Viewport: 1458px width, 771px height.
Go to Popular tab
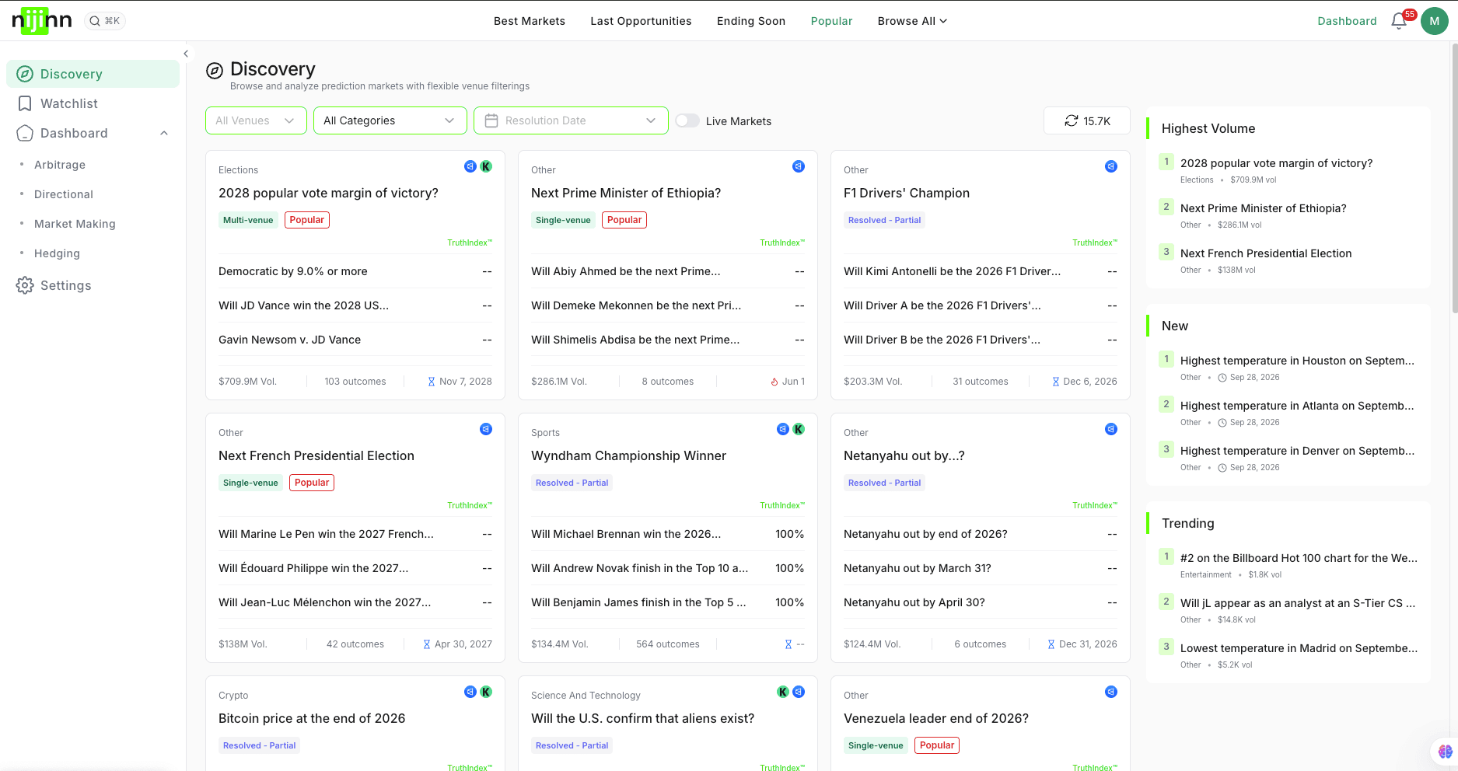831,21
